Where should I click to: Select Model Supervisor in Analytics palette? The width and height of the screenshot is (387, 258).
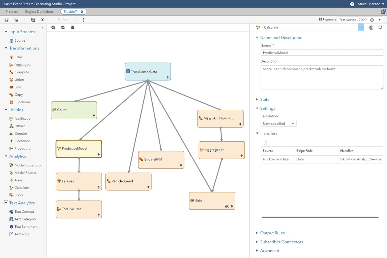[x=26, y=165]
